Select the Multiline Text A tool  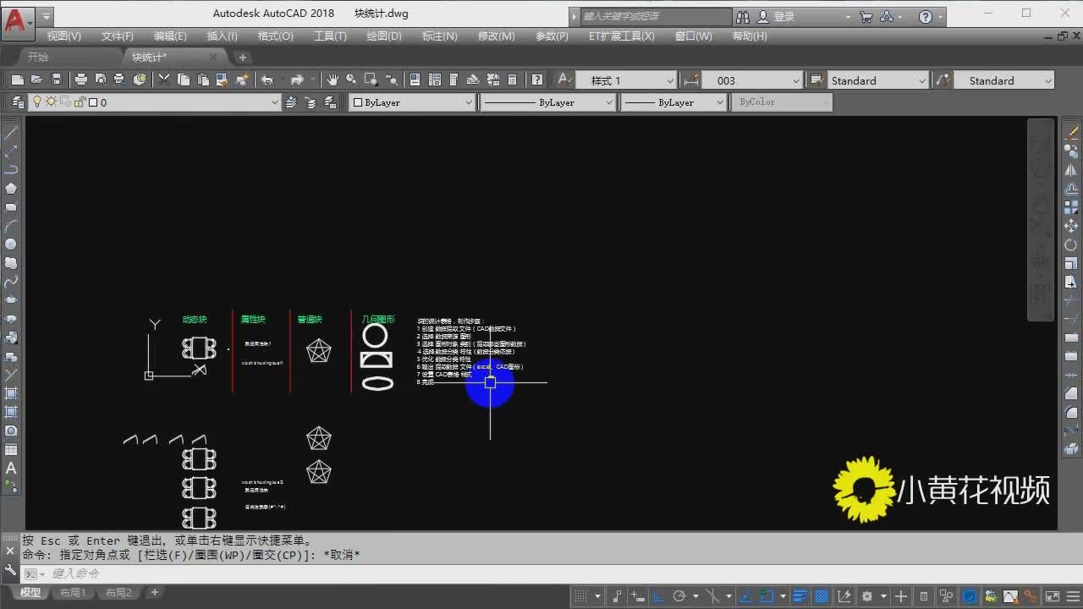pos(11,468)
